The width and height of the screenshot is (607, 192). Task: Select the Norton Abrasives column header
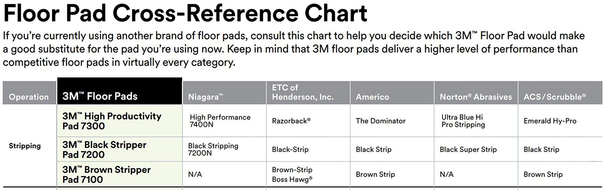pos(476,97)
